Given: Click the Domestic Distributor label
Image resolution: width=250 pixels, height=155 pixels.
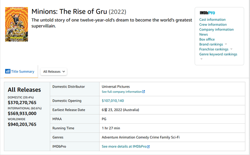Looking at the screenshot, I should tap(69, 87).
